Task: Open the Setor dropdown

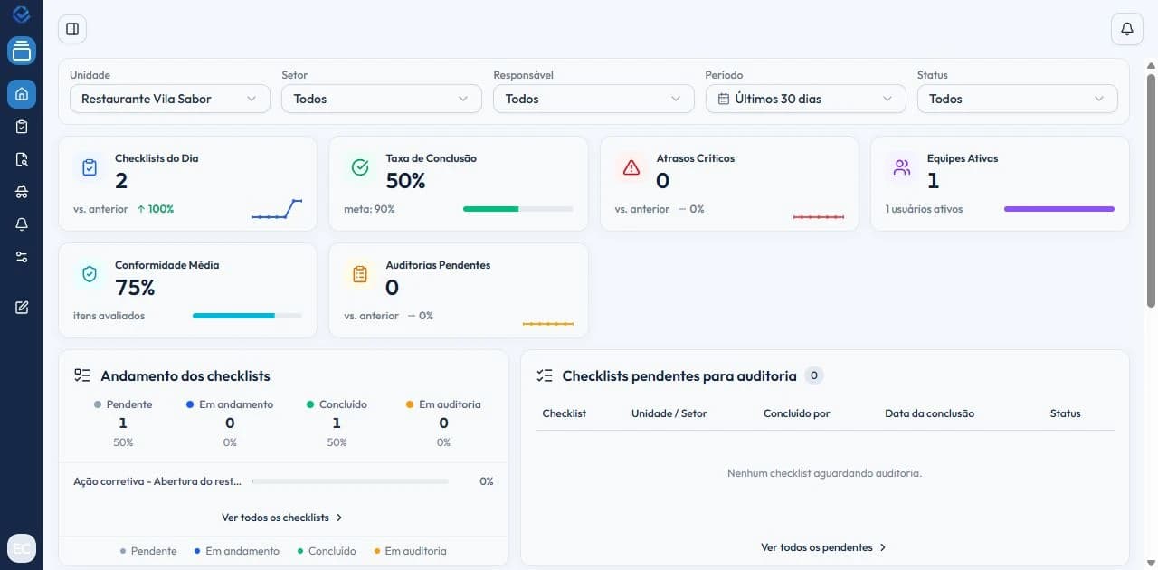Action: (382, 99)
